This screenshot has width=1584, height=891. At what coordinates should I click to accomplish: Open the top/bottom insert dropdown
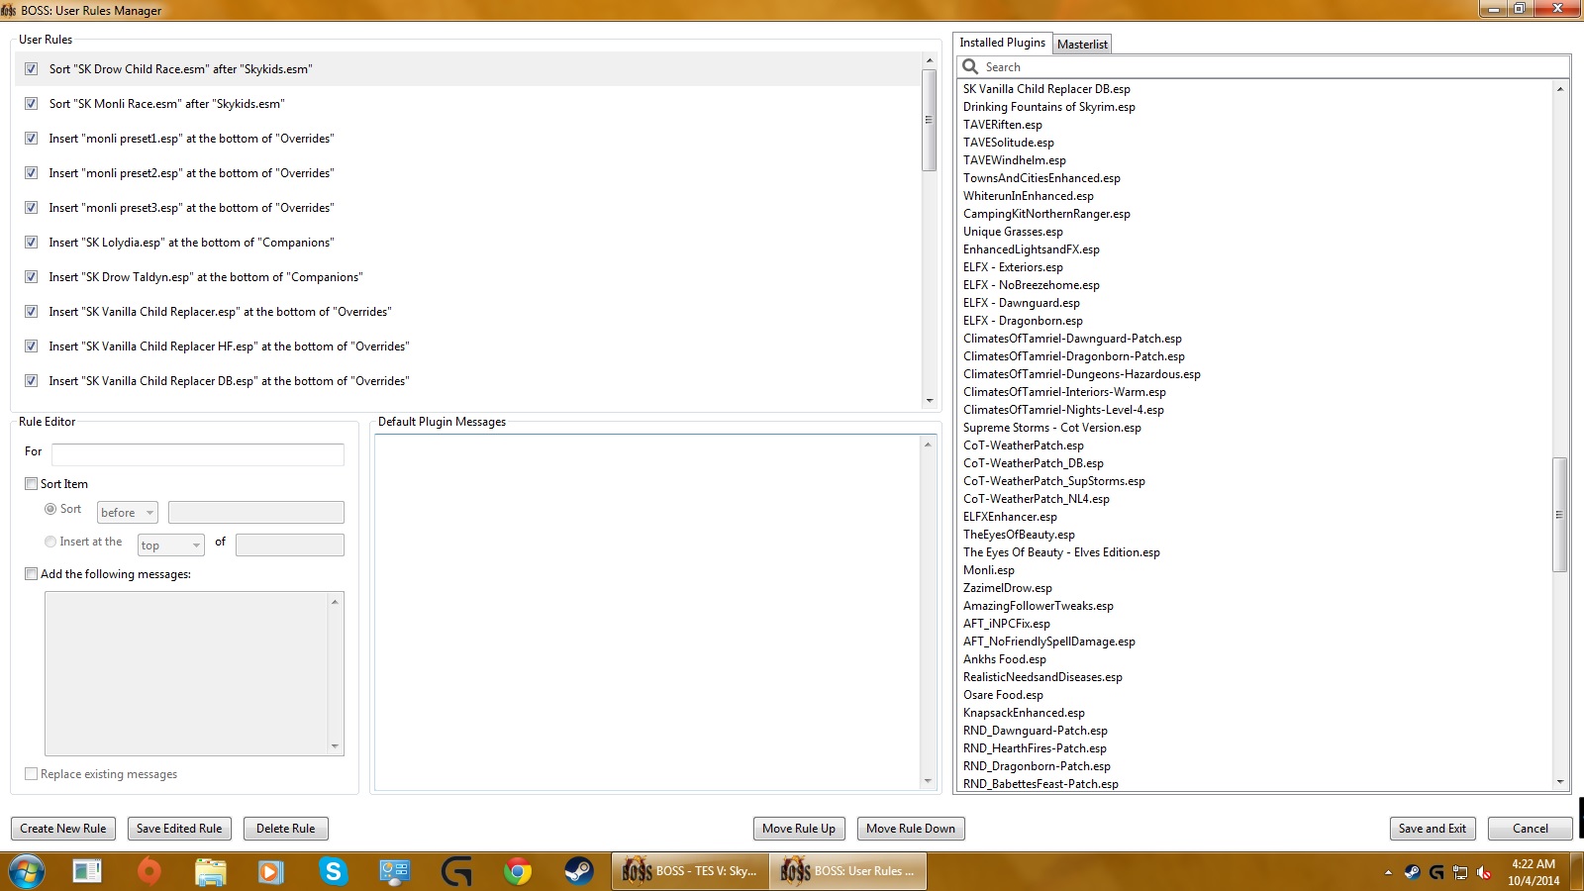[171, 544]
